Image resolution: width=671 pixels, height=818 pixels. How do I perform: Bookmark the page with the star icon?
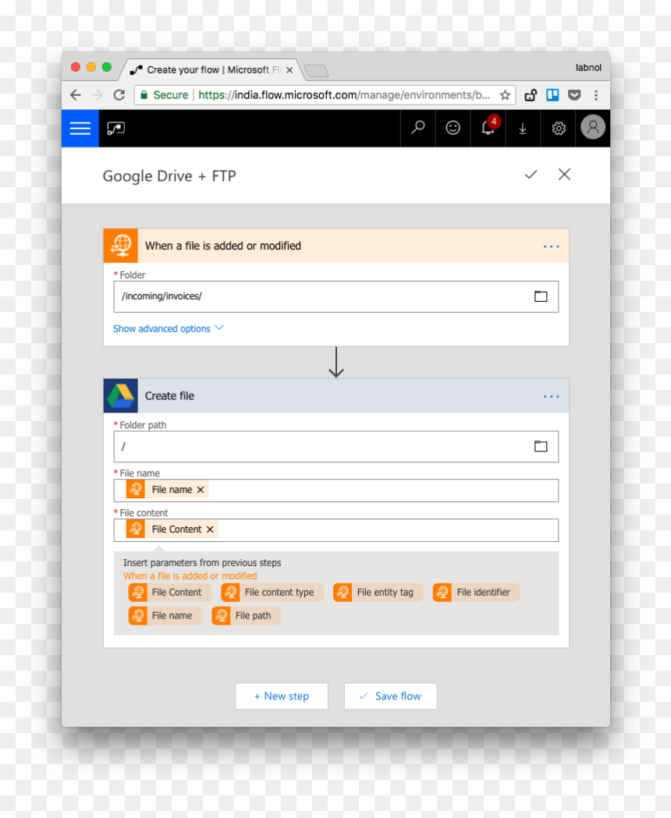(x=505, y=95)
